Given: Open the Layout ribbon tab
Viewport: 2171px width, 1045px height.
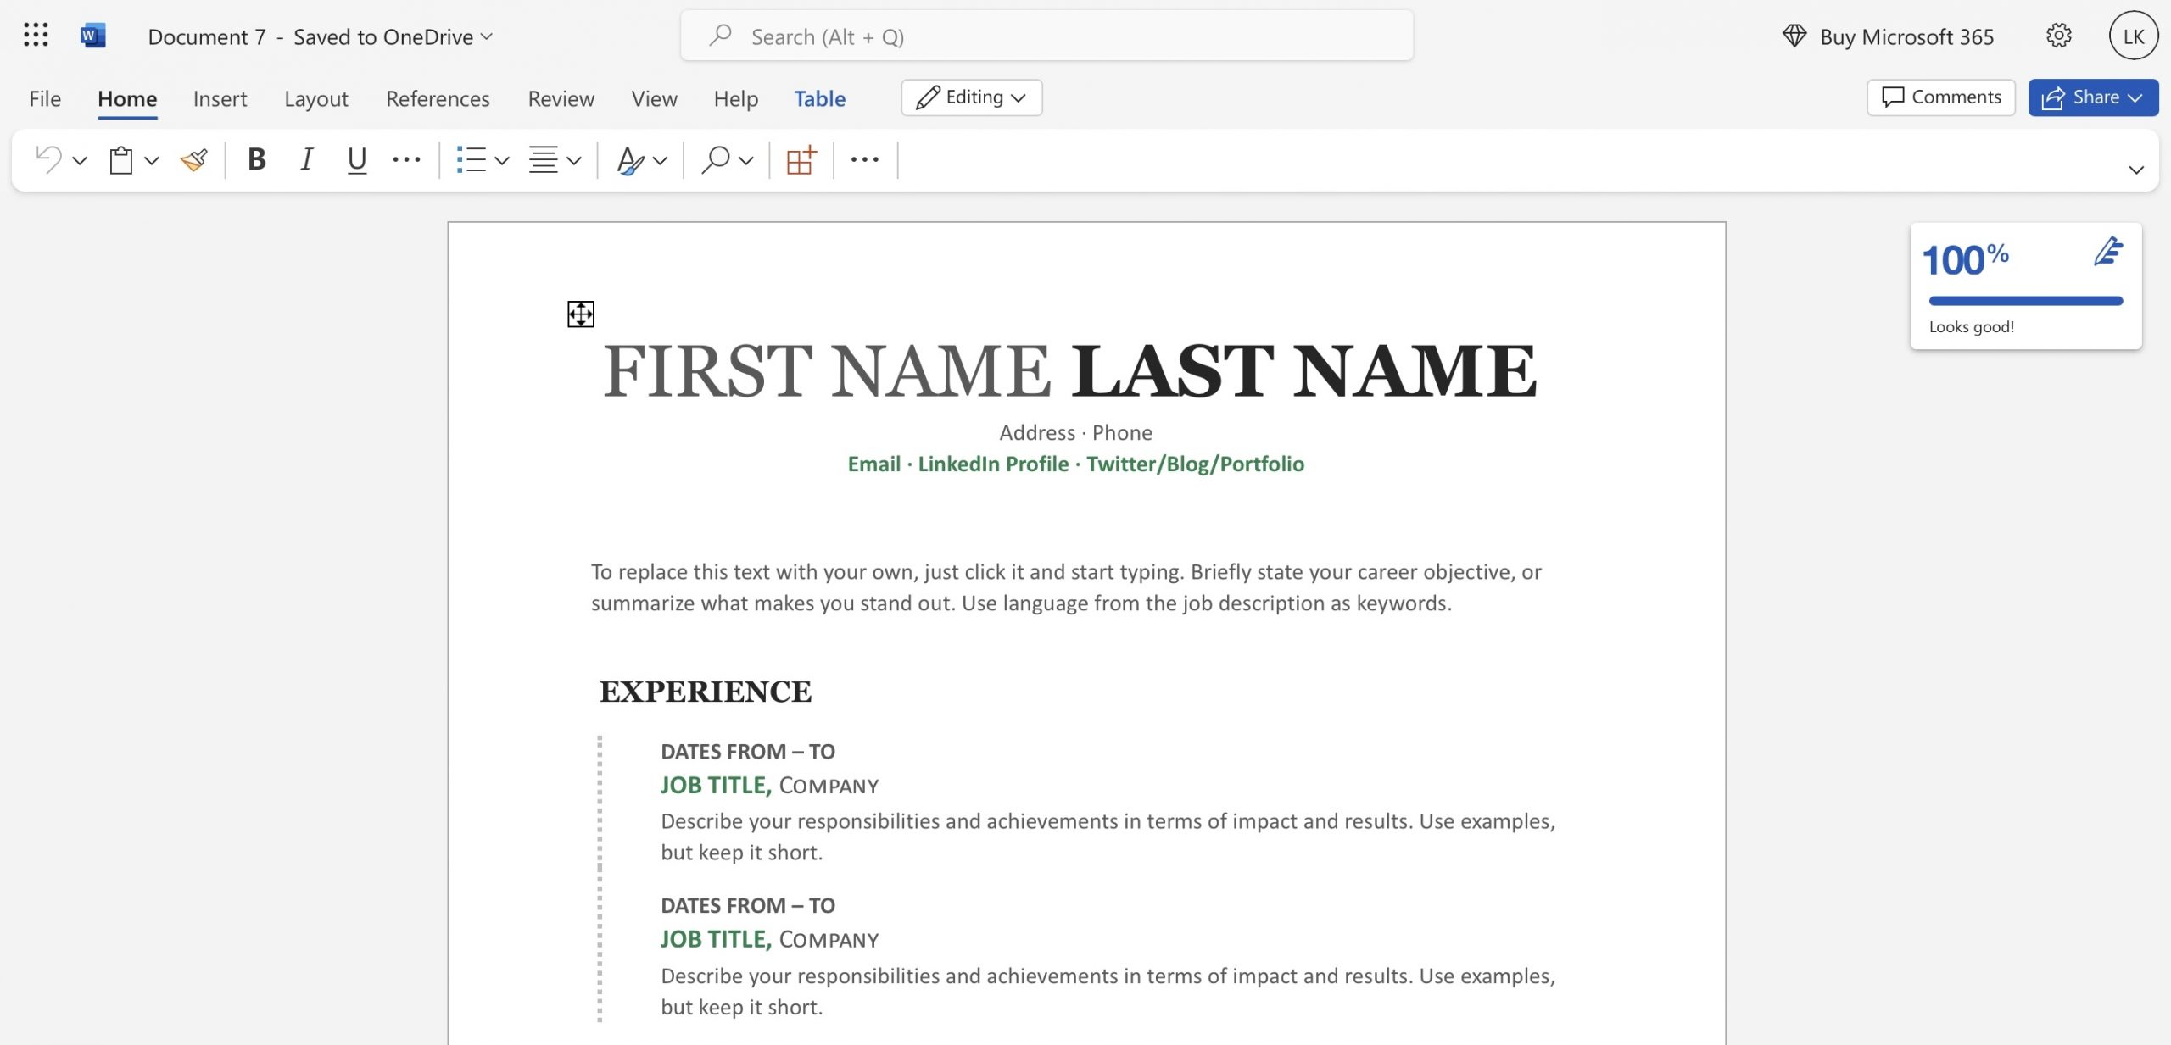Looking at the screenshot, I should [x=315, y=96].
